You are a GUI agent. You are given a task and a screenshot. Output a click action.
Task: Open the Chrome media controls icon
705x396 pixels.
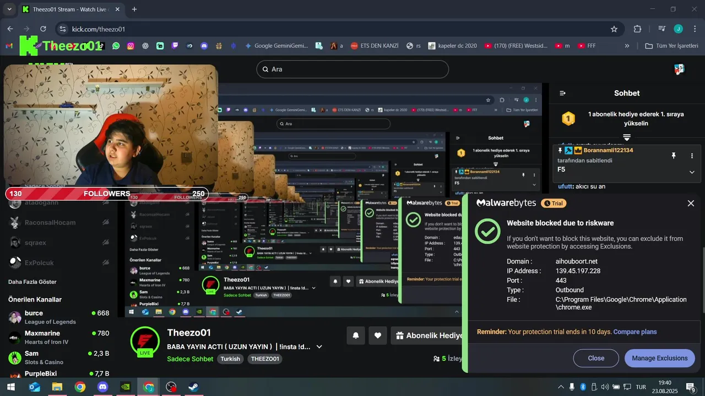[x=662, y=29]
